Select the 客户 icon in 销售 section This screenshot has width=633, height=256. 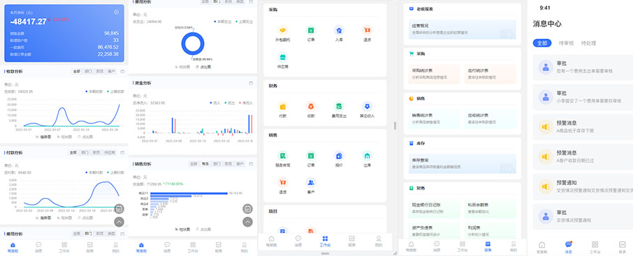(311, 183)
